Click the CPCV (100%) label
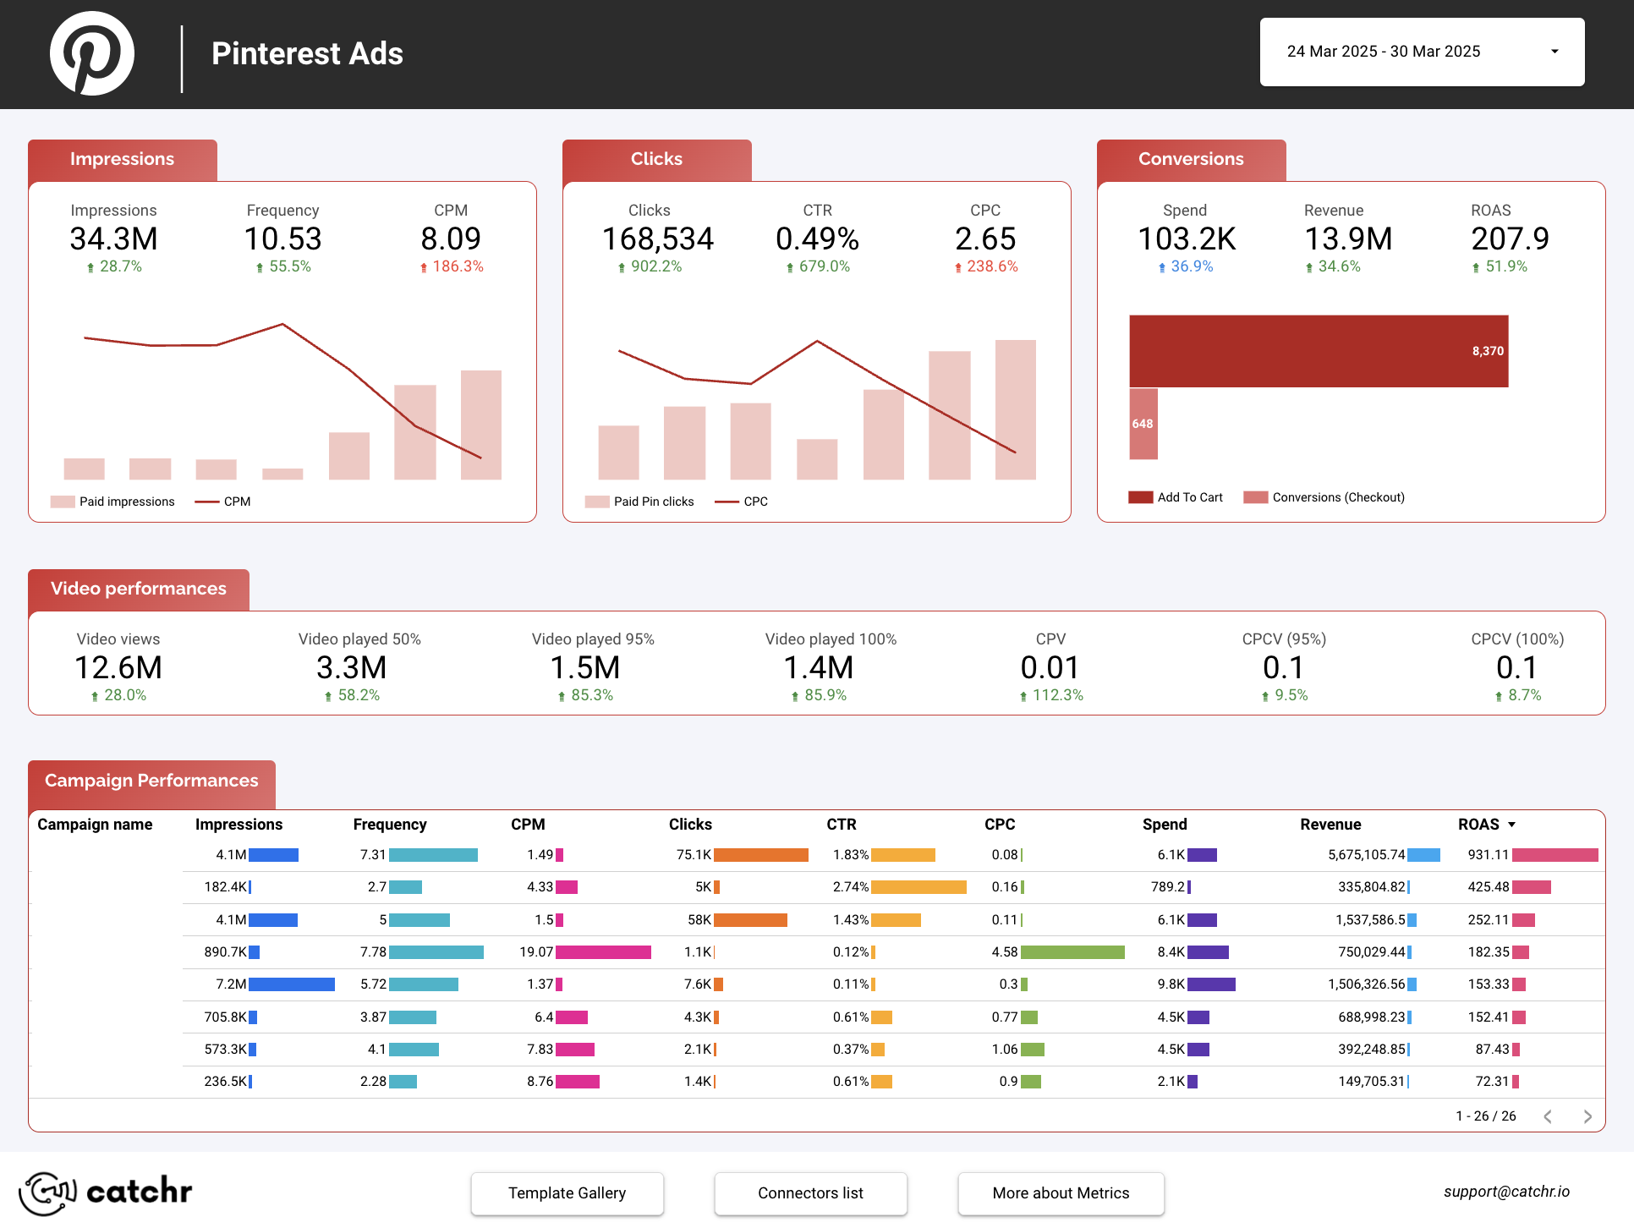Viewport: 1634px width, 1228px height. 1517,639
